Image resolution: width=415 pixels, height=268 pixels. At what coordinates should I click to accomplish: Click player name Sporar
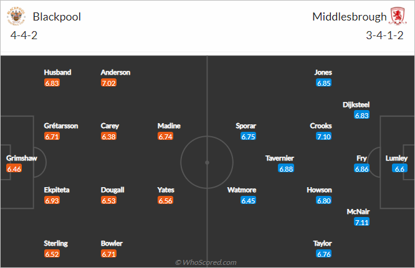point(246,126)
